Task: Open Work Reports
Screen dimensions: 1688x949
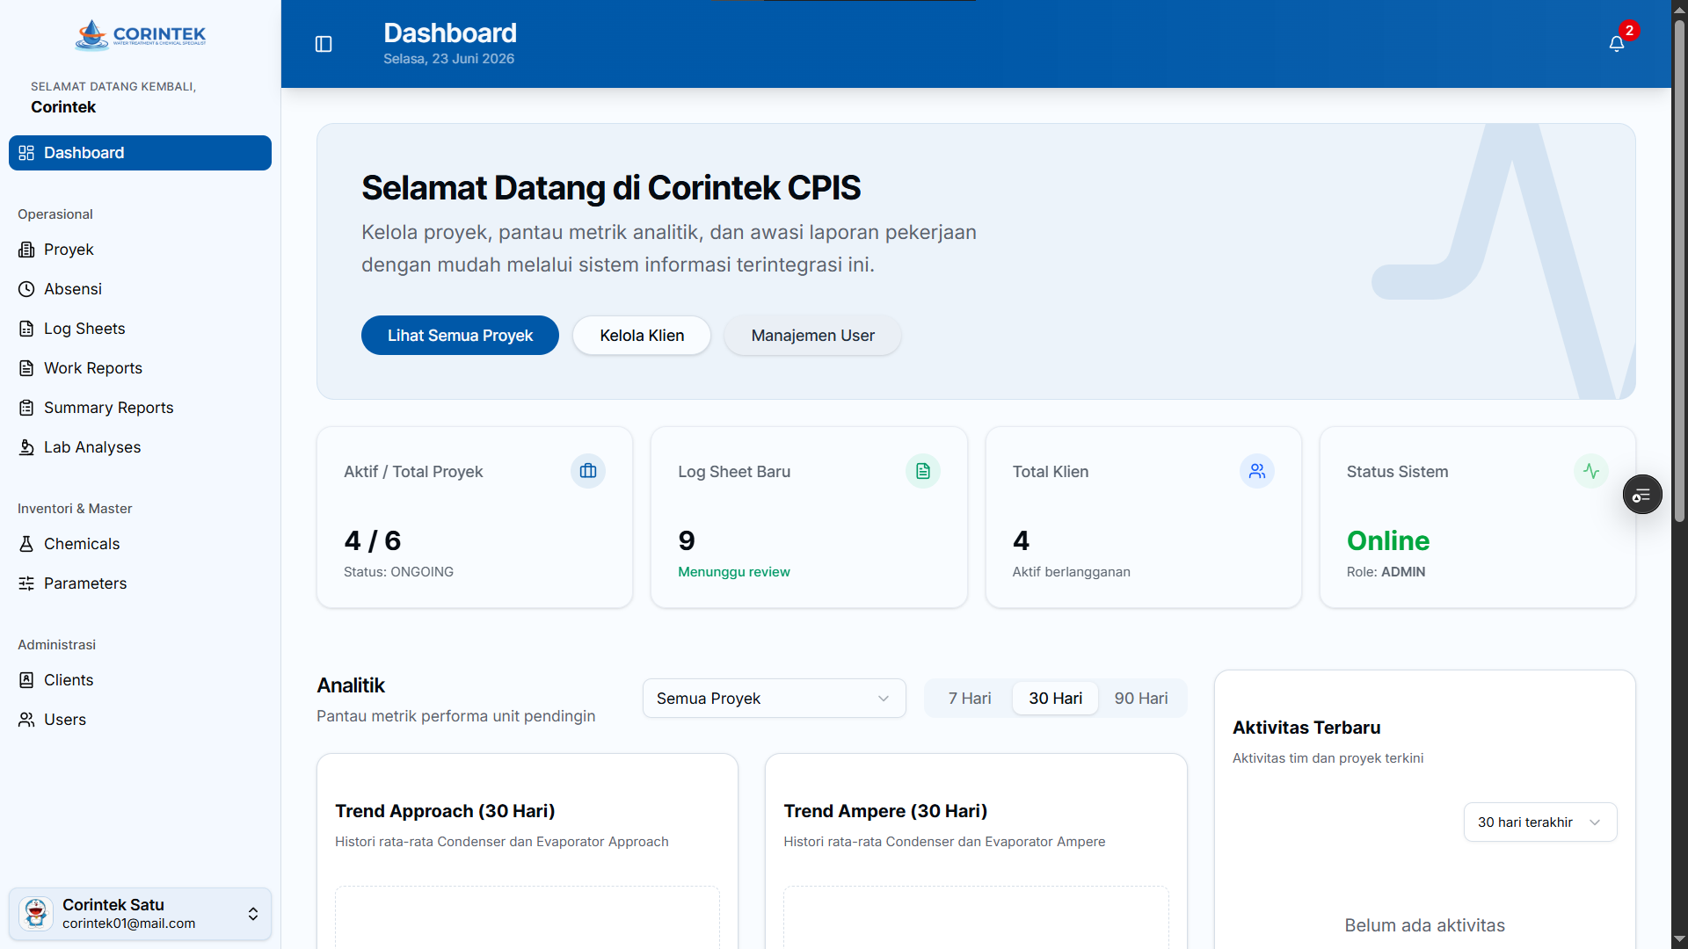Action: 140,368
